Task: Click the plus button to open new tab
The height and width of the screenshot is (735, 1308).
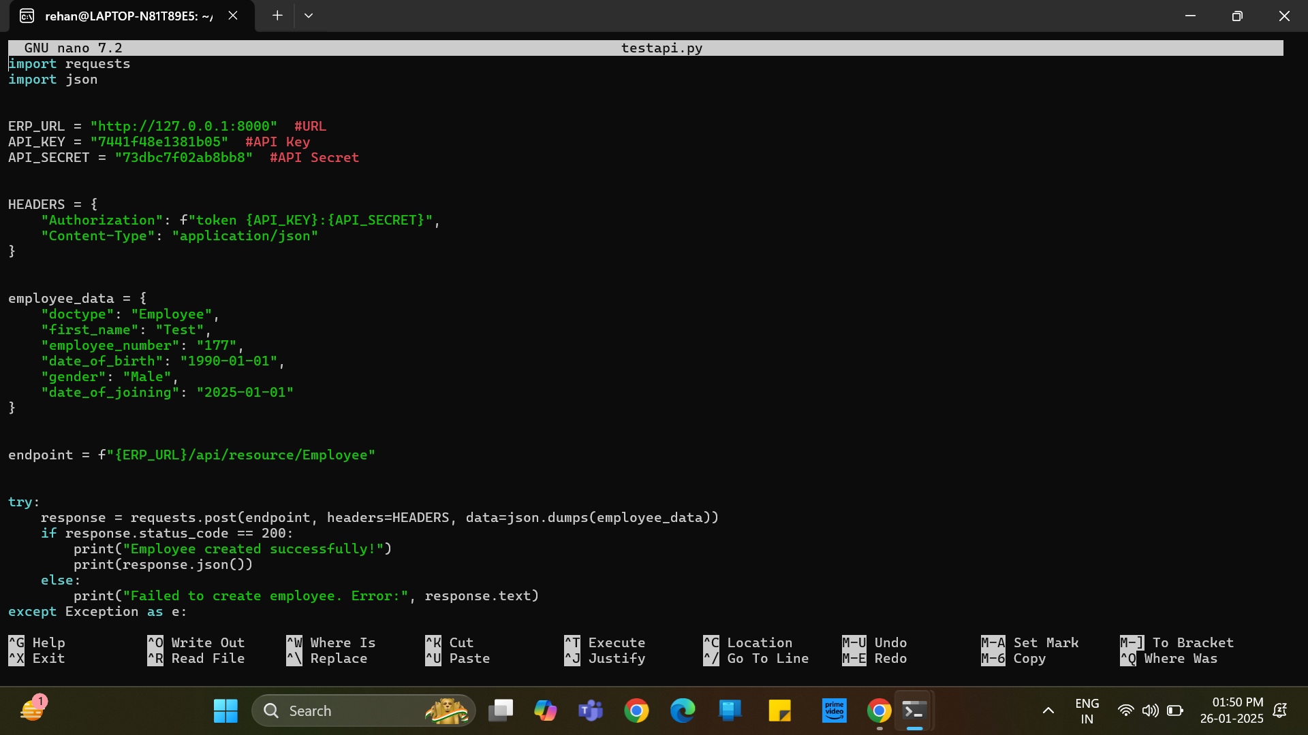Action: point(277,15)
